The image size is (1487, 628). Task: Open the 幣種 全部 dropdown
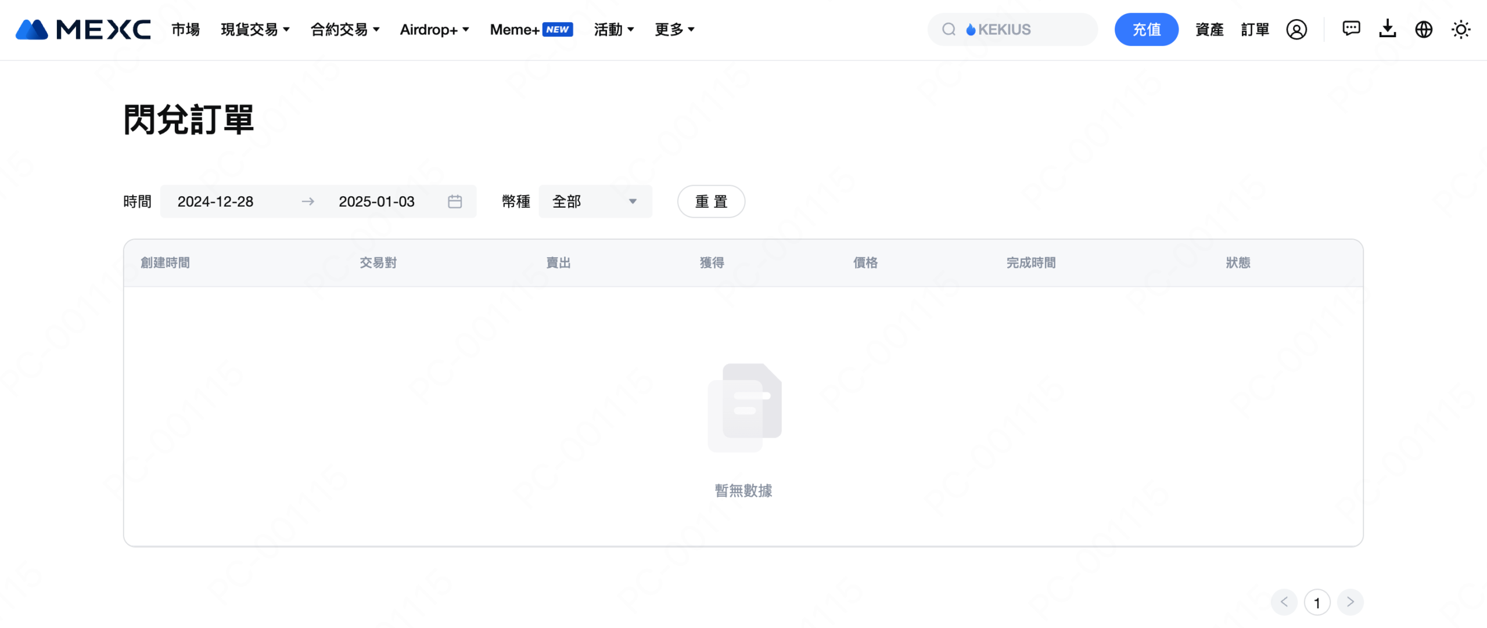595,201
